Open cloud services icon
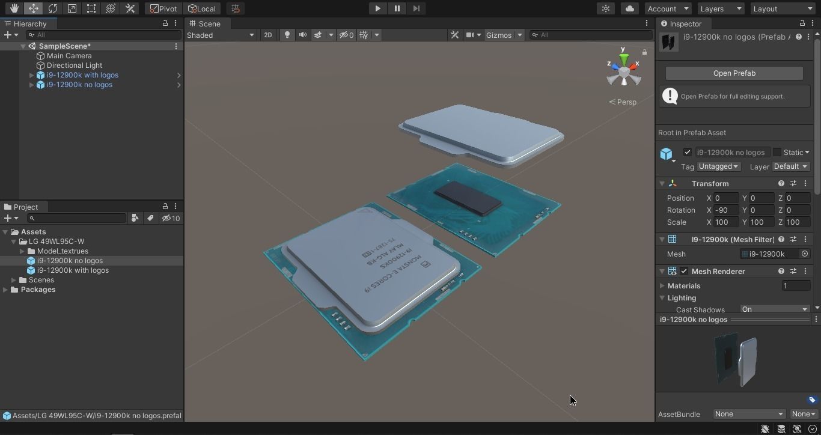 tap(629, 8)
